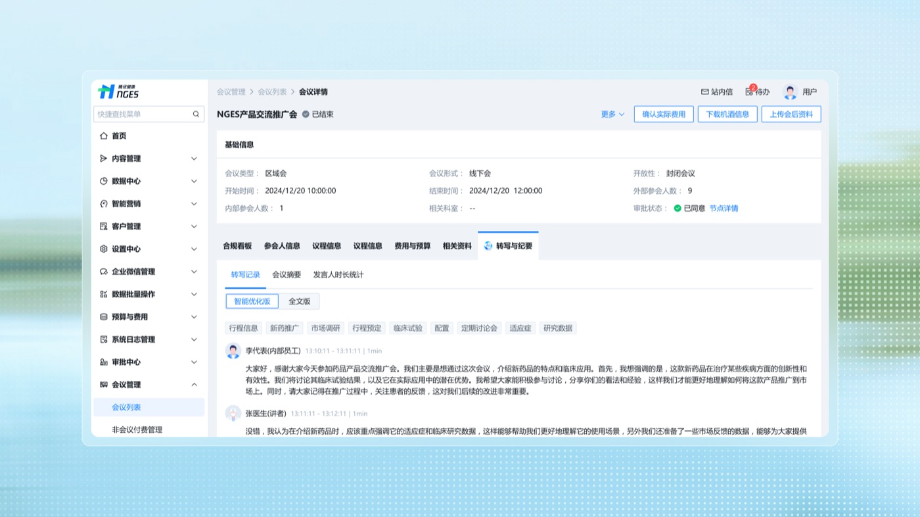Click the 设置中心 gear icon

point(103,249)
